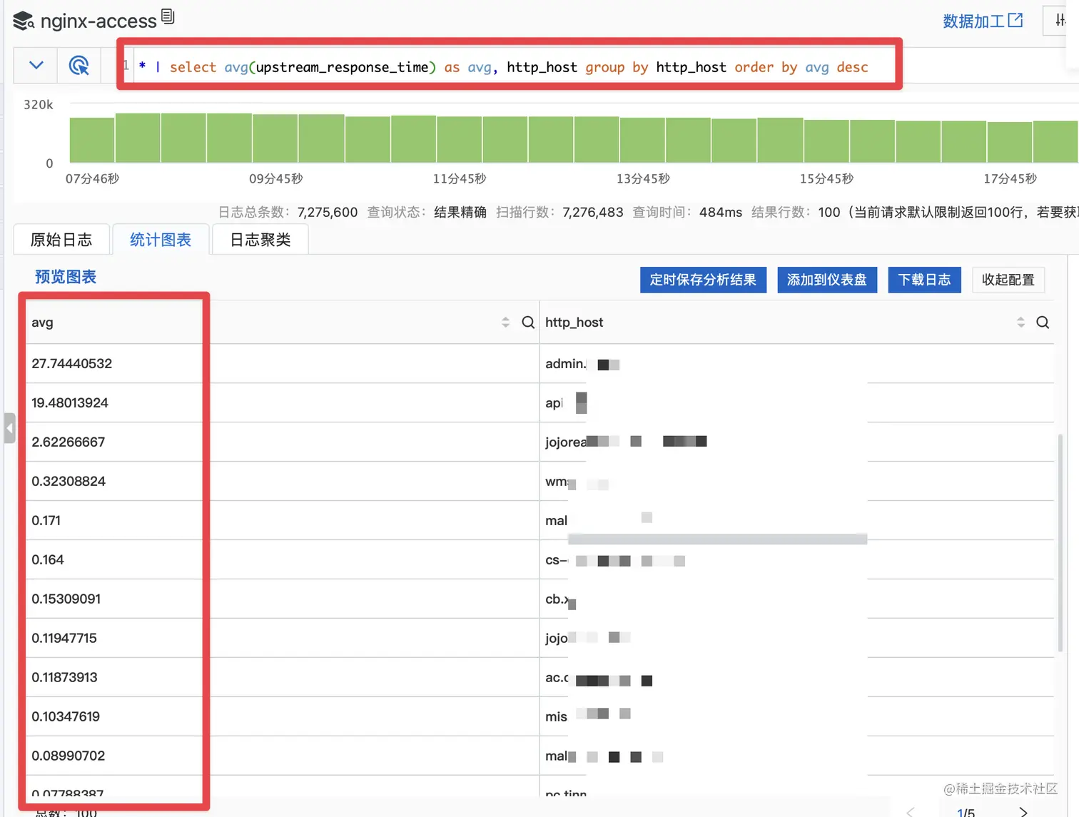Switch to 日志聚类 tab
Screen dimensions: 1079x817
click(x=260, y=240)
